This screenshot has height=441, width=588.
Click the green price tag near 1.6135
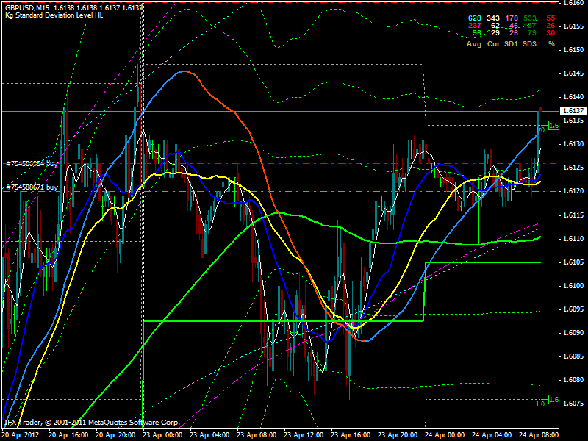click(x=553, y=125)
